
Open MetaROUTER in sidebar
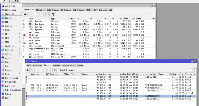coord(10,82)
